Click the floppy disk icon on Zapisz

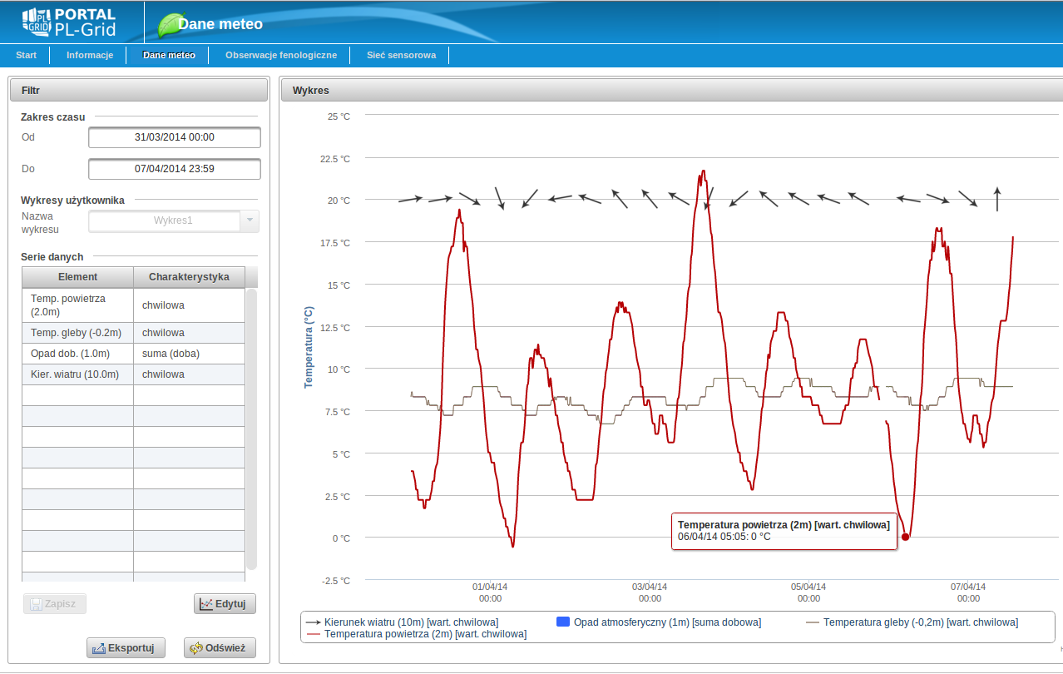tap(37, 604)
